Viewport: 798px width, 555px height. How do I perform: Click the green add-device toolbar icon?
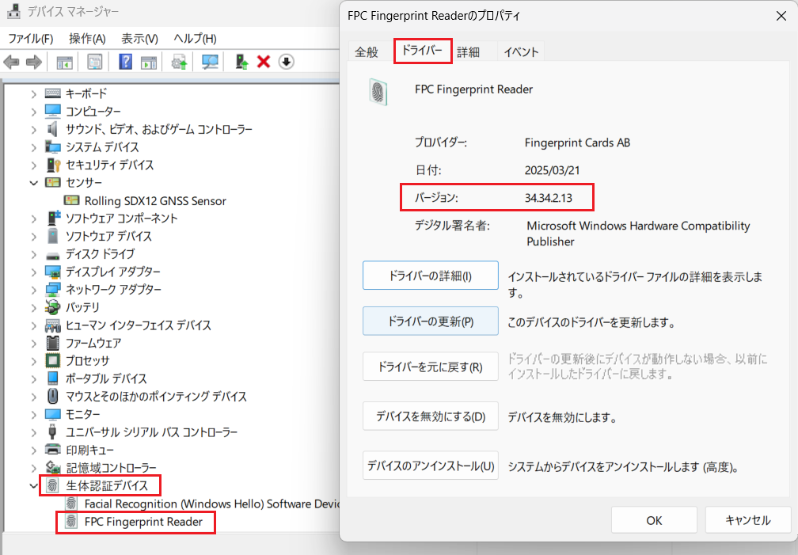click(242, 62)
